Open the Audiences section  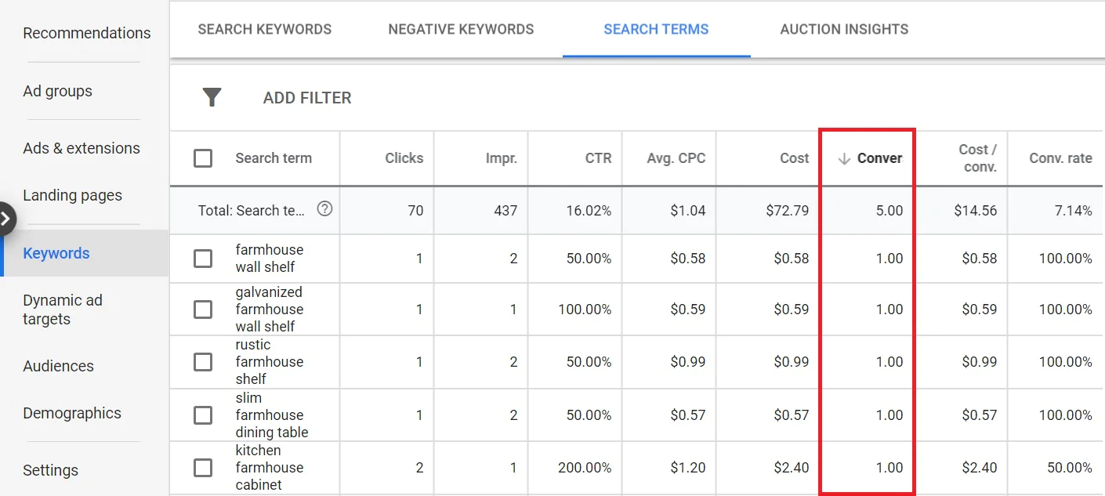pos(60,366)
